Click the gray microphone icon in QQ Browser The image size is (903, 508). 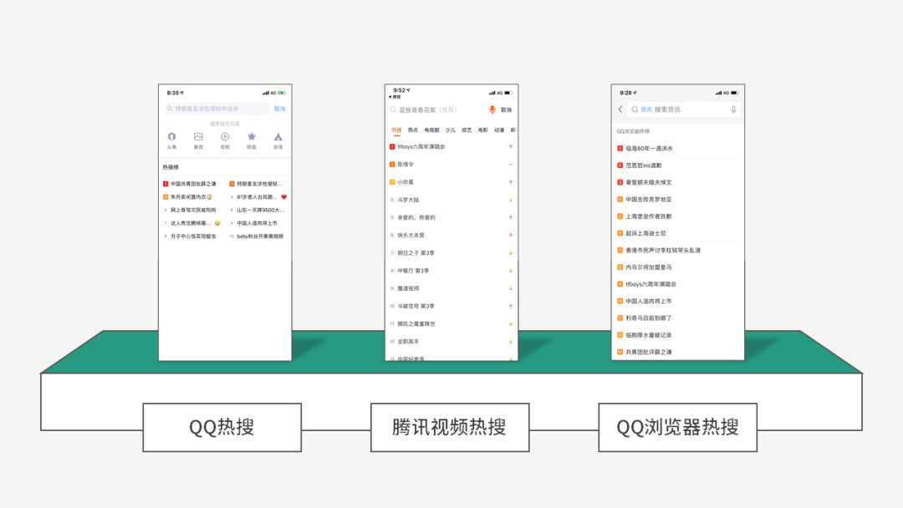(x=733, y=109)
